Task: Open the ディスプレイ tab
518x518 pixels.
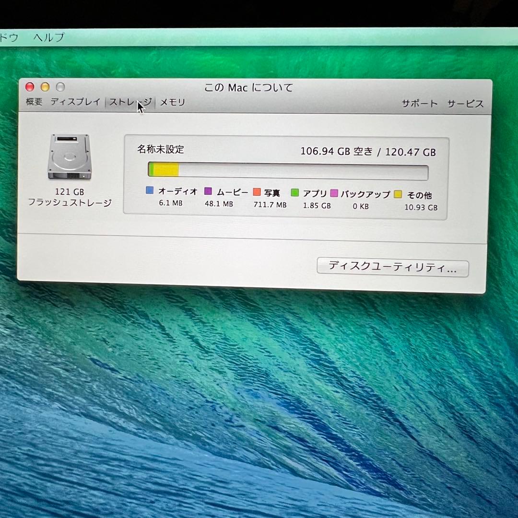Action: point(76,102)
